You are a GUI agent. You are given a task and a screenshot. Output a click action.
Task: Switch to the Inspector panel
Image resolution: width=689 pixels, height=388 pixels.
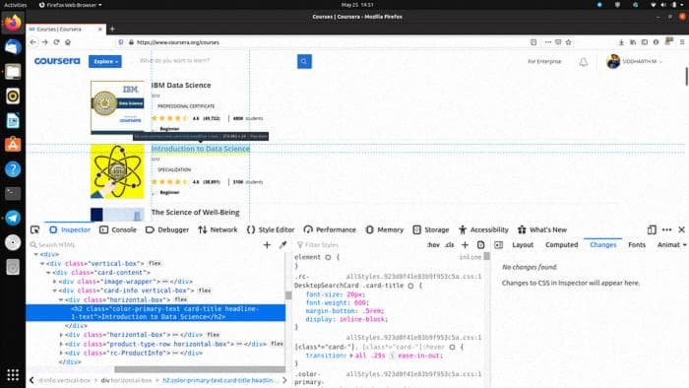click(x=70, y=229)
